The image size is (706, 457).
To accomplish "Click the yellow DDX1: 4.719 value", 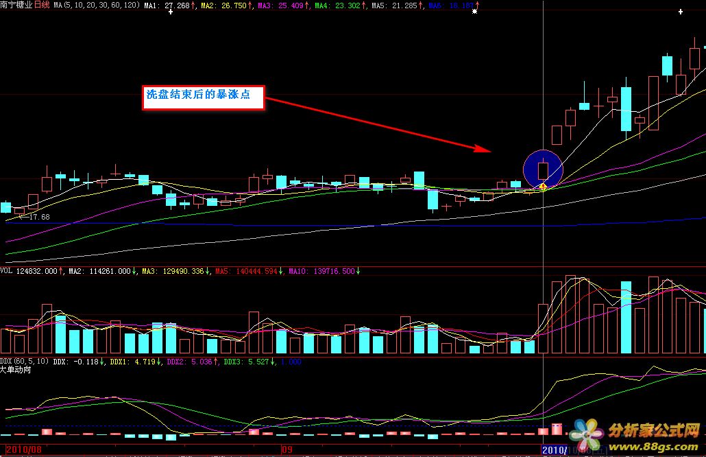I will [x=136, y=362].
